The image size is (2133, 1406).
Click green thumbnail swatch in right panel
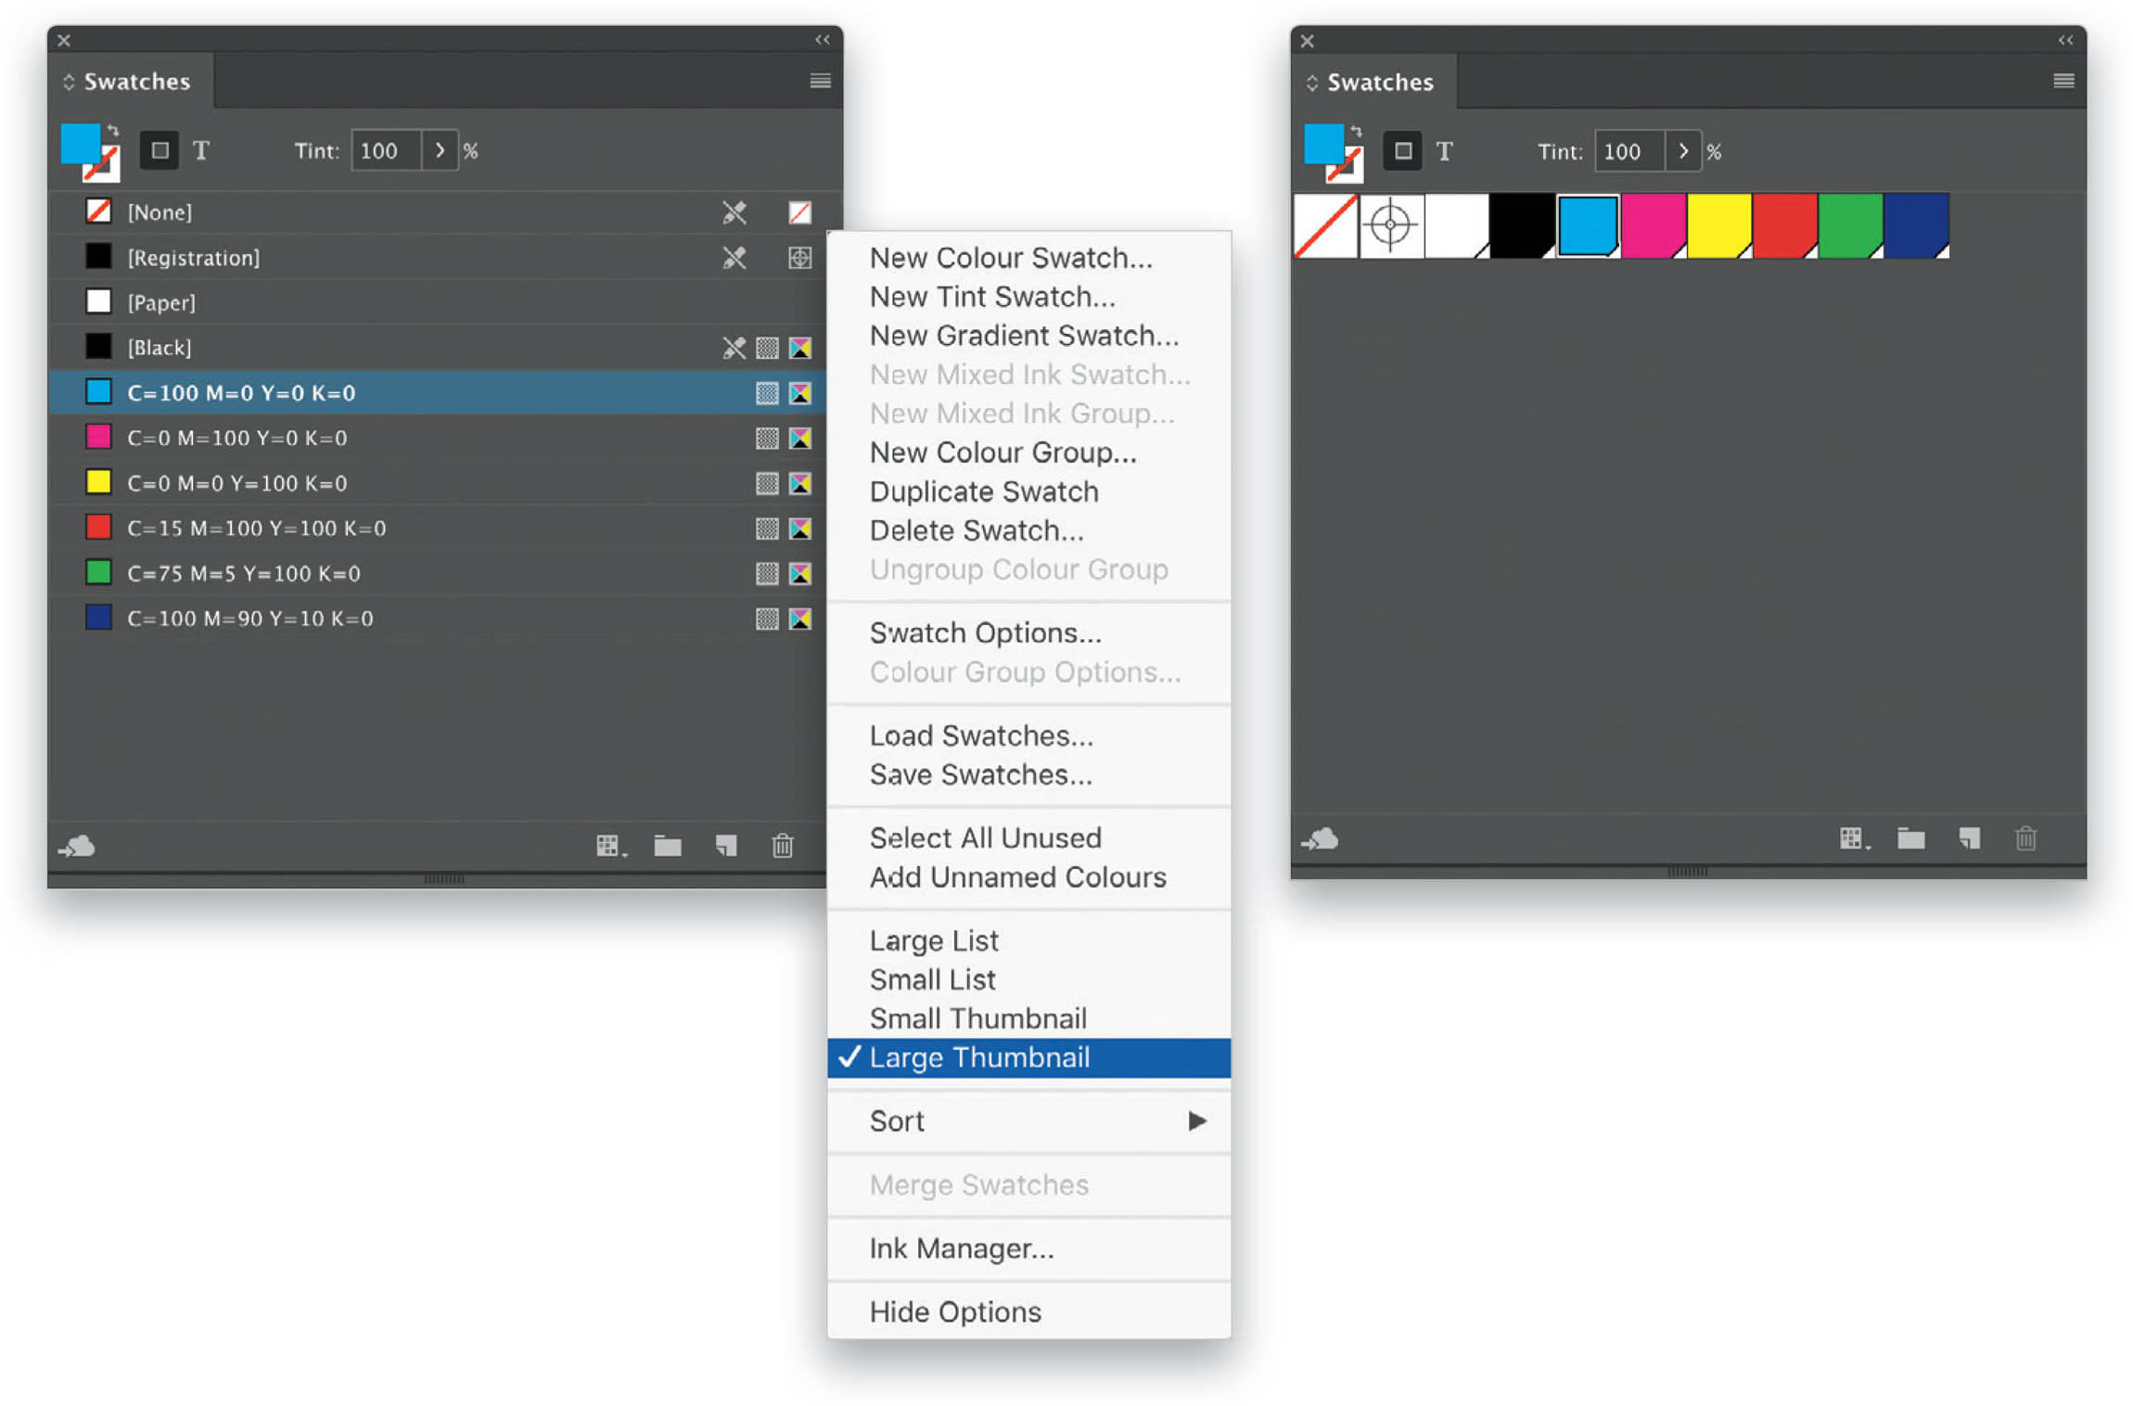1851,225
